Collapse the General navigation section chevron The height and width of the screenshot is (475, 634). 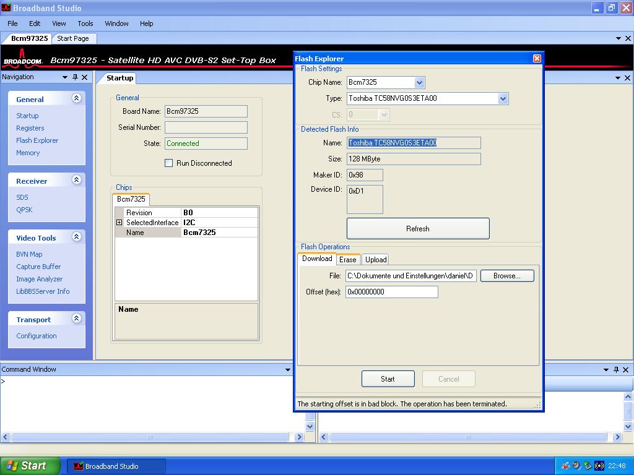pyautogui.click(x=77, y=98)
